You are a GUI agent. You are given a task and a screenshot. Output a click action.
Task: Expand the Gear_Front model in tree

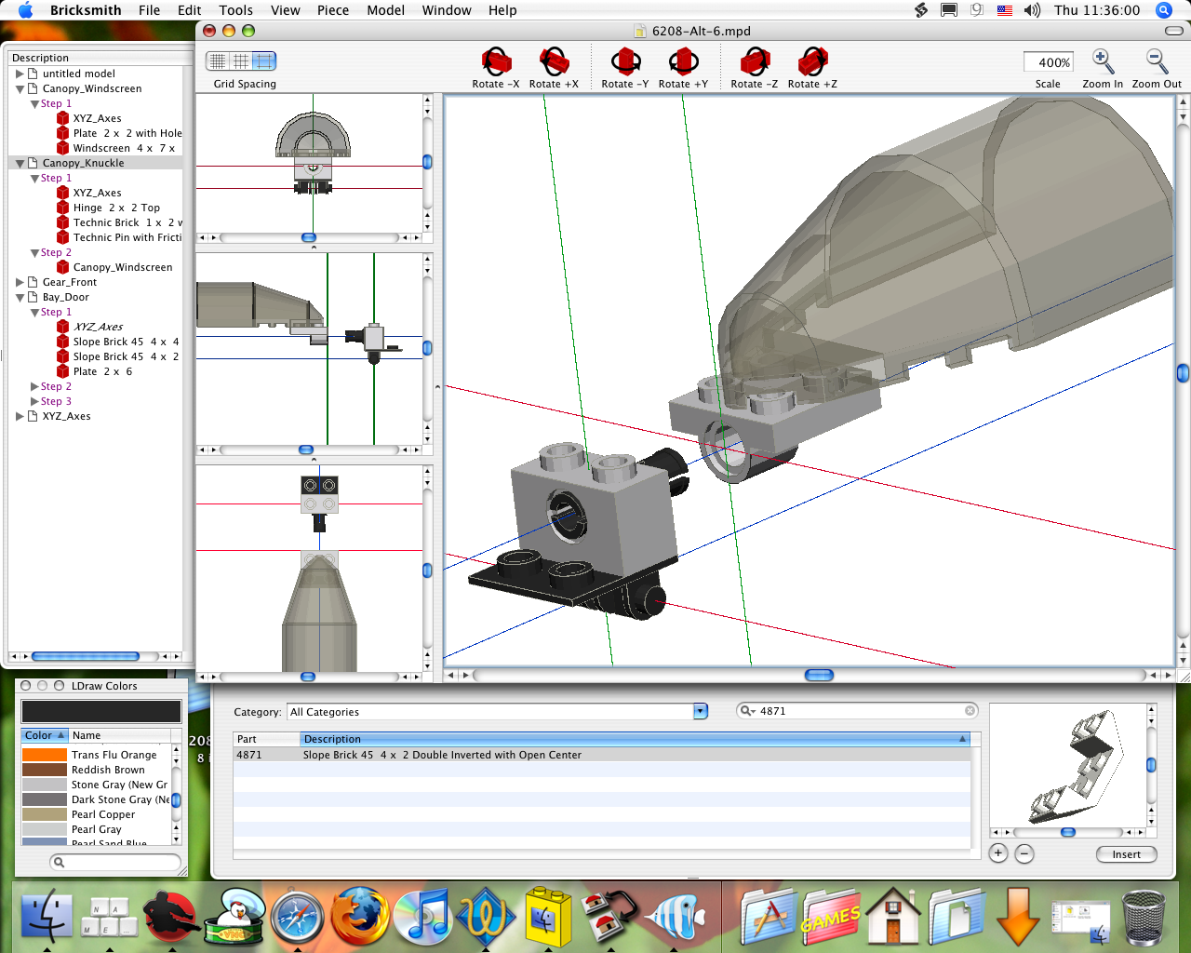click(20, 282)
